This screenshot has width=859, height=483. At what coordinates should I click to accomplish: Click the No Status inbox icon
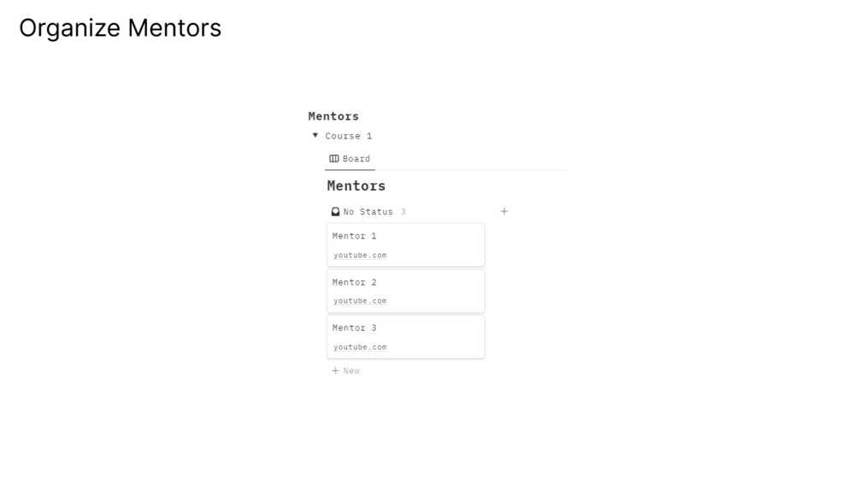click(335, 211)
